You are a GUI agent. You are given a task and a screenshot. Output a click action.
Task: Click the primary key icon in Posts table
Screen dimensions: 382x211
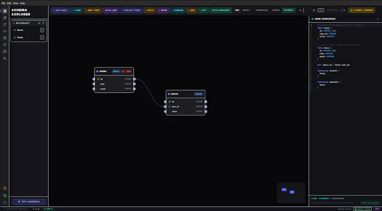170,102
